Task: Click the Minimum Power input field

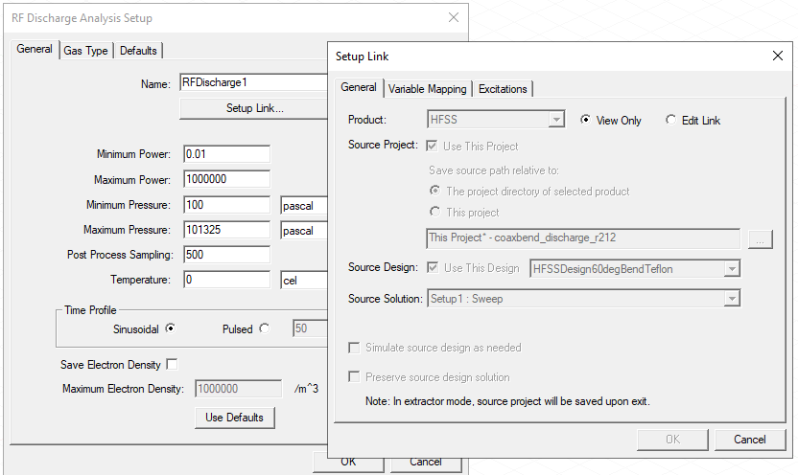Action: coord(226,154)
